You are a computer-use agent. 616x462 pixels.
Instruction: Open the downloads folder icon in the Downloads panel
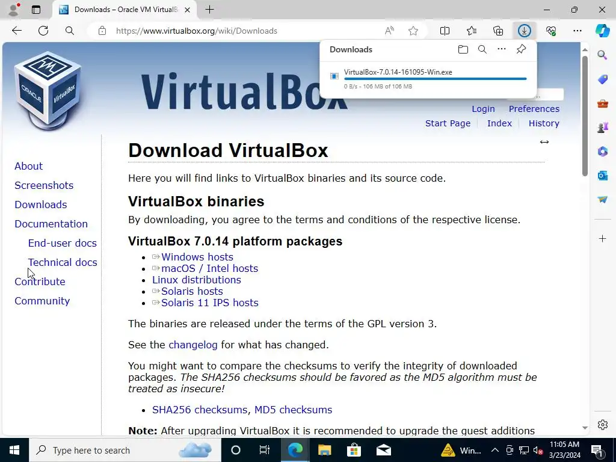coord(463,49)
